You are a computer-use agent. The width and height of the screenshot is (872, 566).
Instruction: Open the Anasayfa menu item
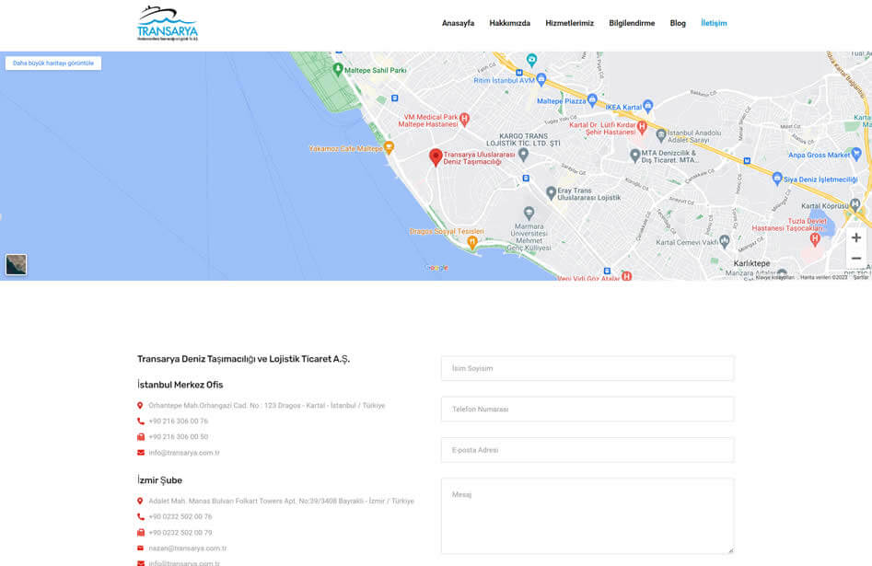(458, 23)
